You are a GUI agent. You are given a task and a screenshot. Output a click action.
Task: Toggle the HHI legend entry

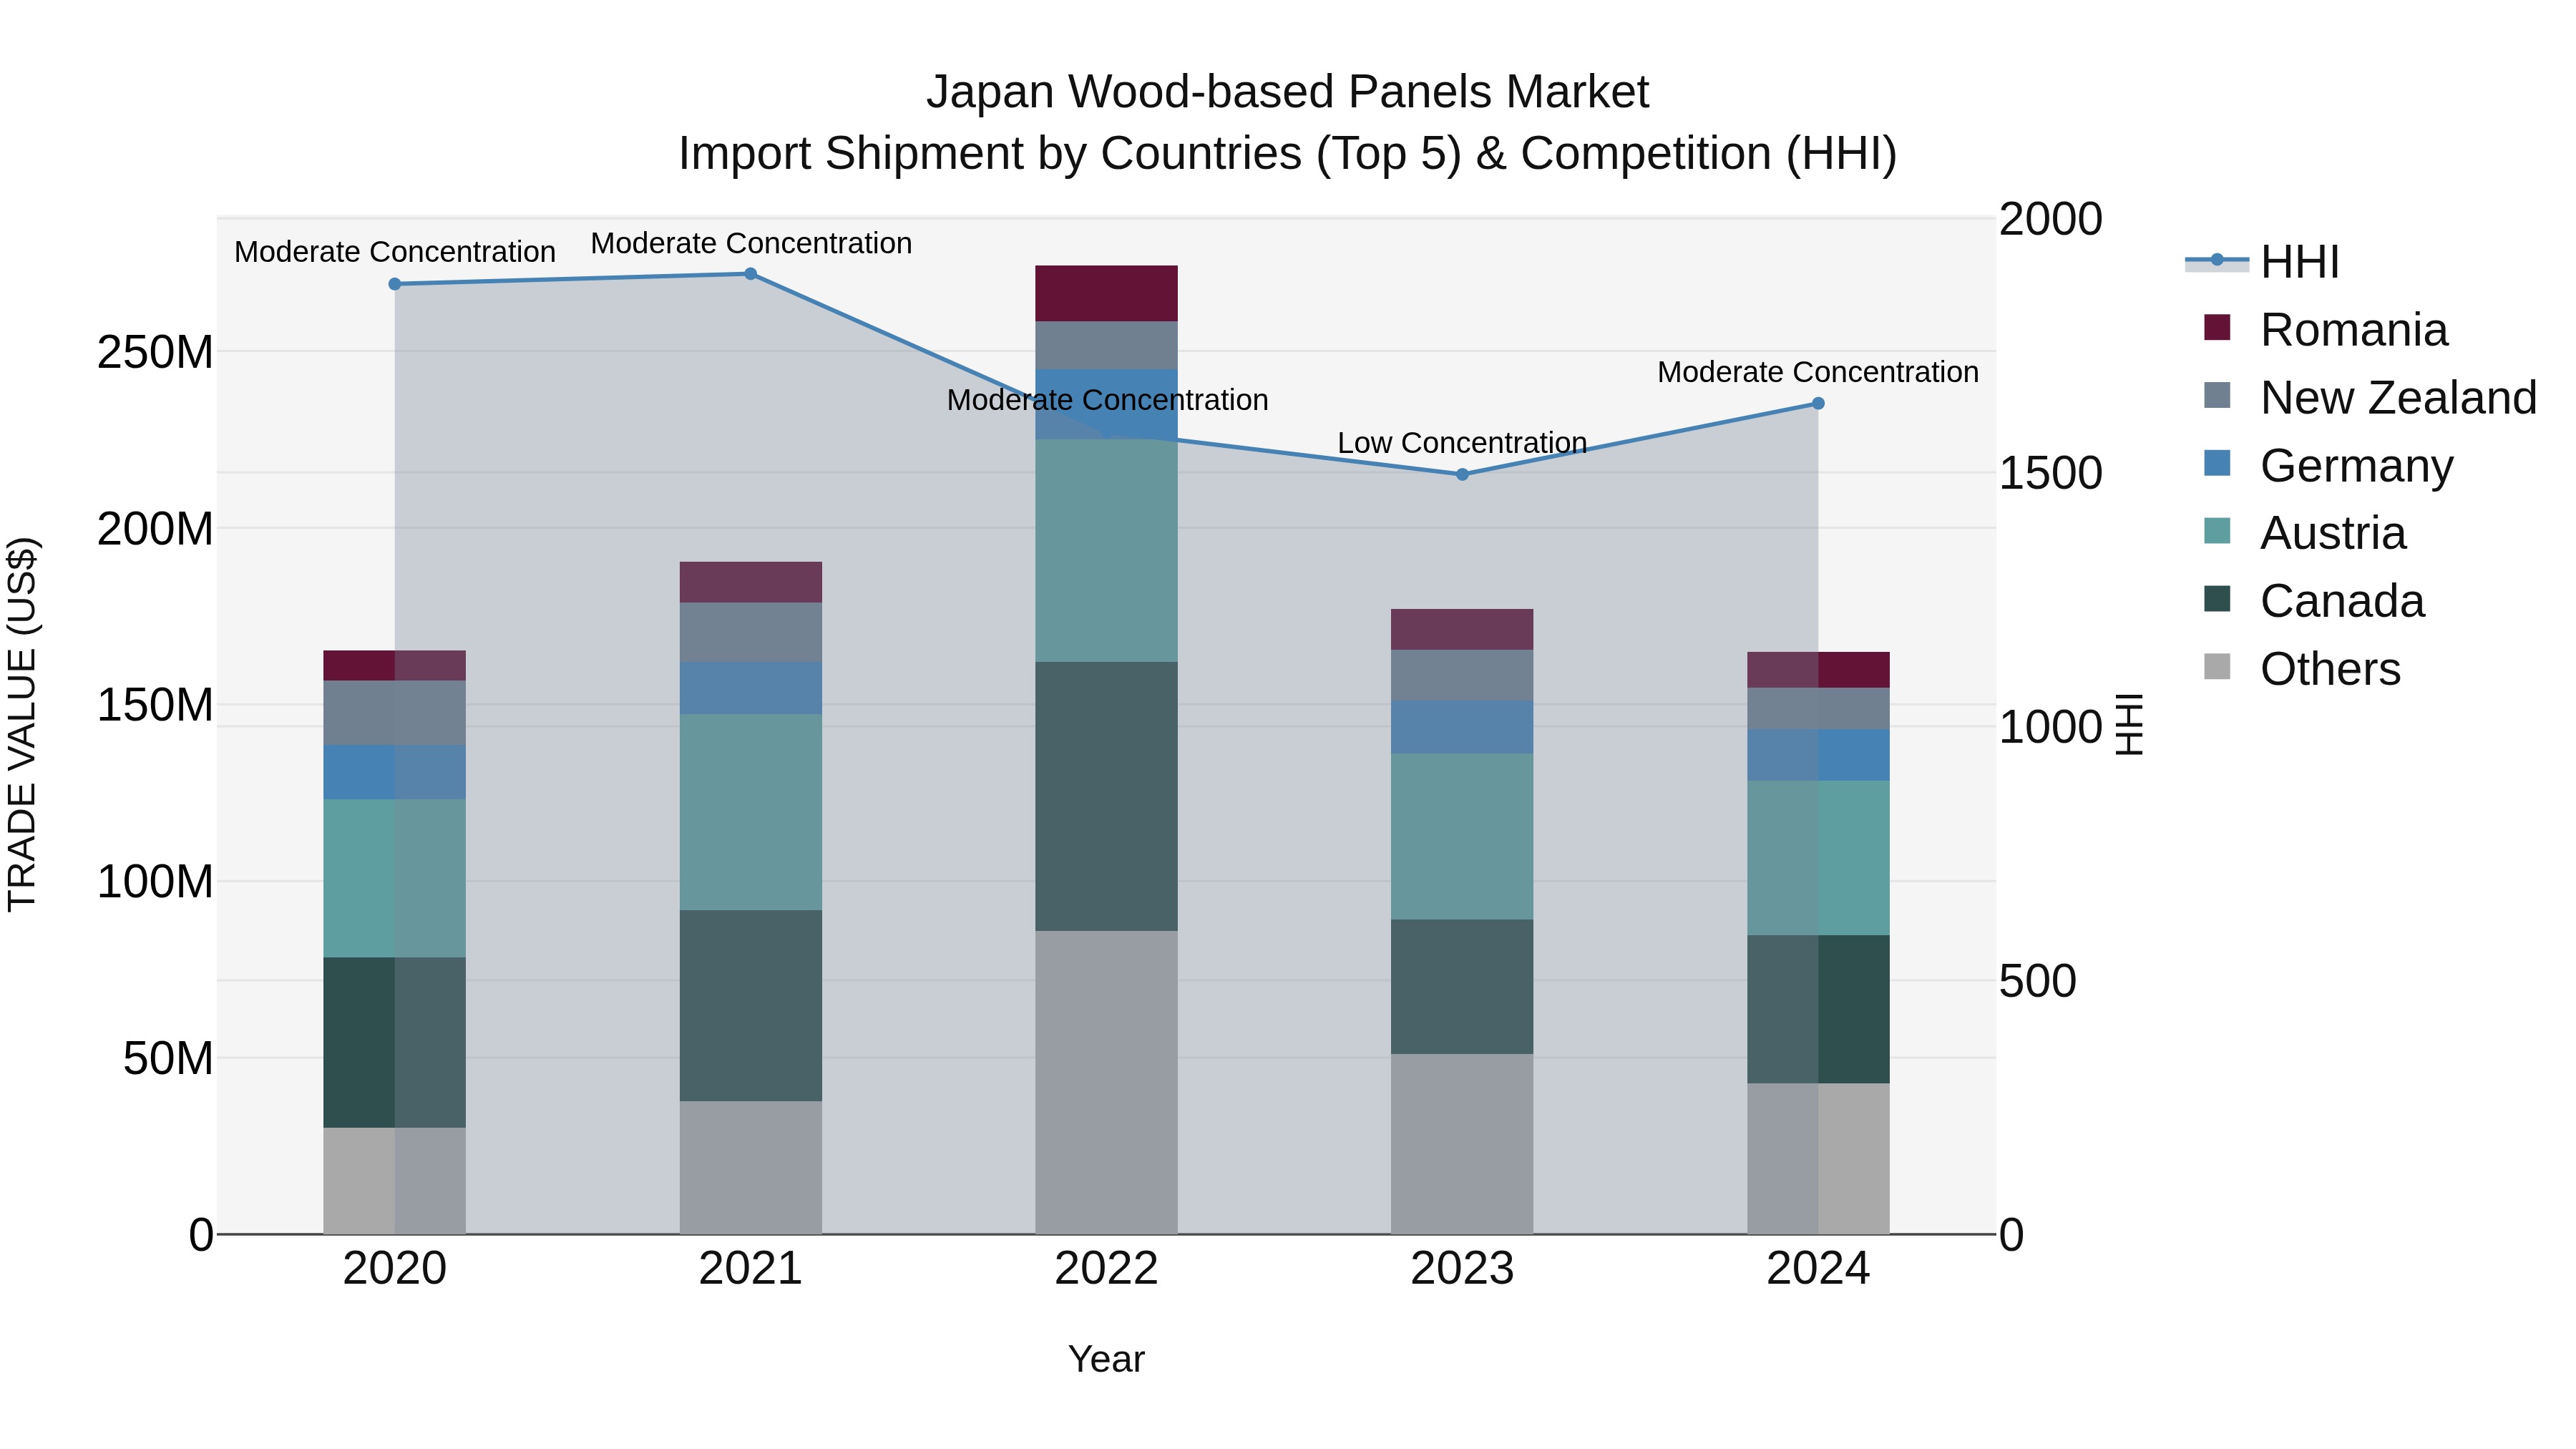coord(2262,262)
